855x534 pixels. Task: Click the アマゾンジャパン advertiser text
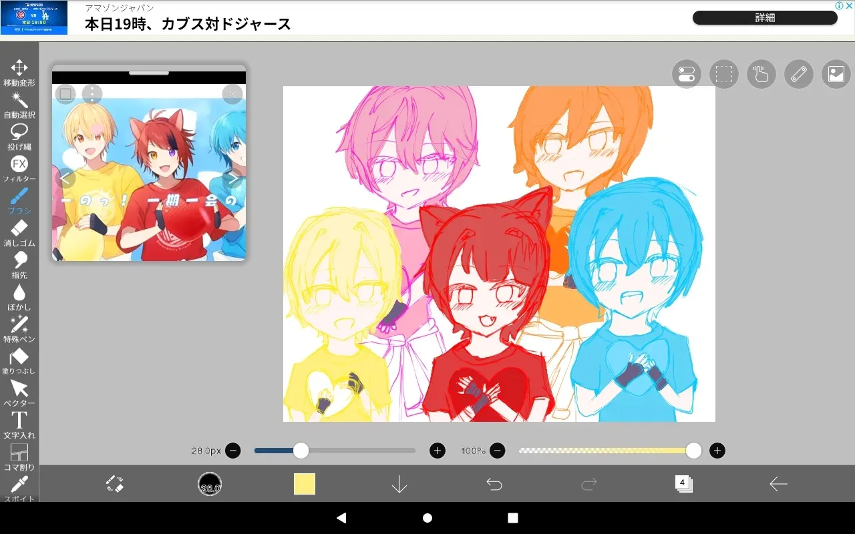tap(120, 8)
